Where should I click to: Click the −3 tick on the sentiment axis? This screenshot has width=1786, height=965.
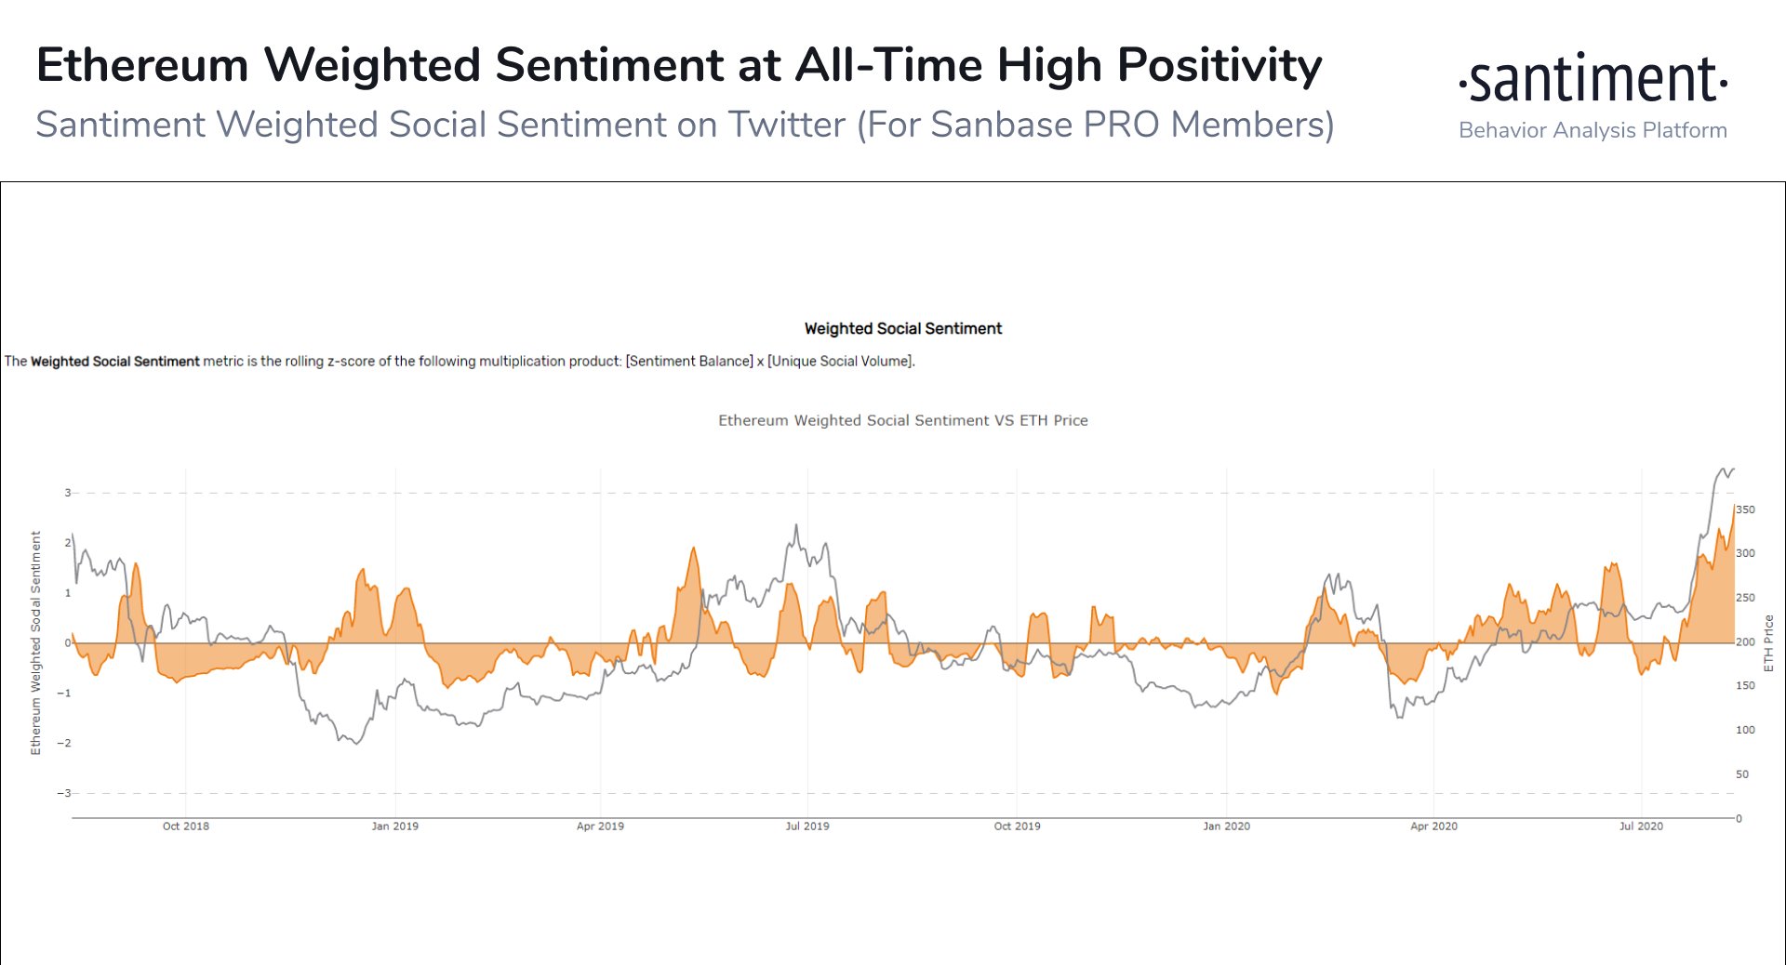point(63,793)
